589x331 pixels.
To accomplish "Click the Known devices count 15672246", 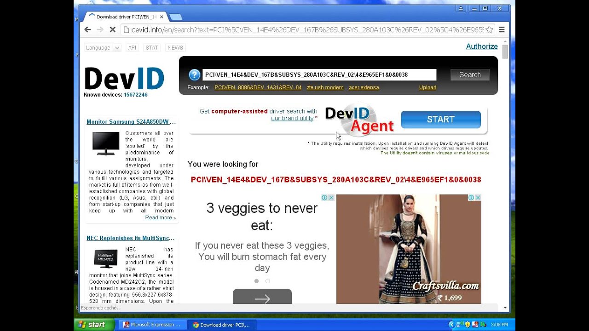I will click(136, 95).
